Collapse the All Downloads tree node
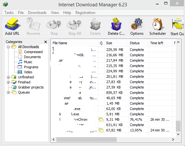Image resolution: width=185 pixels, height=146 pixels. [8, 47]
